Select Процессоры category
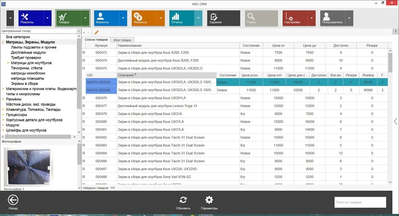 coord(17,115)
